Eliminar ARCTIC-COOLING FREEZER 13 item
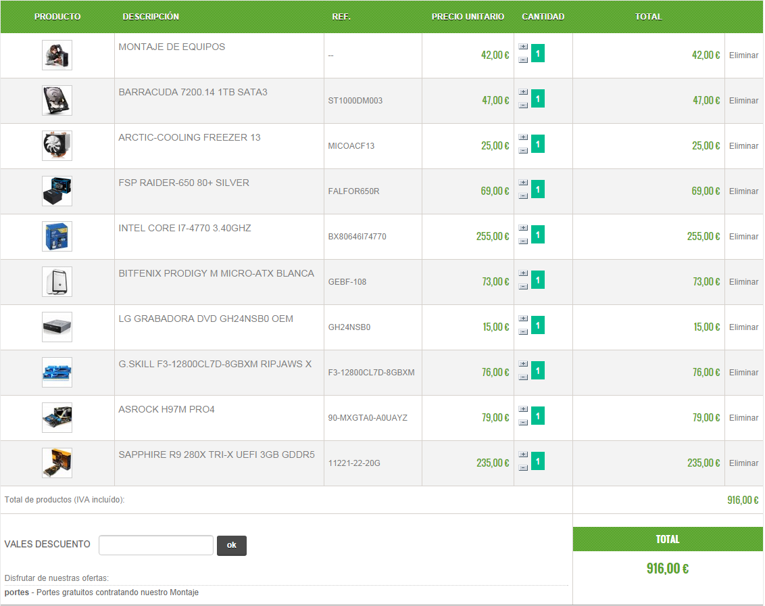Image resolution: width=765 pixels, height=606 pixels. tap(743, 146)
